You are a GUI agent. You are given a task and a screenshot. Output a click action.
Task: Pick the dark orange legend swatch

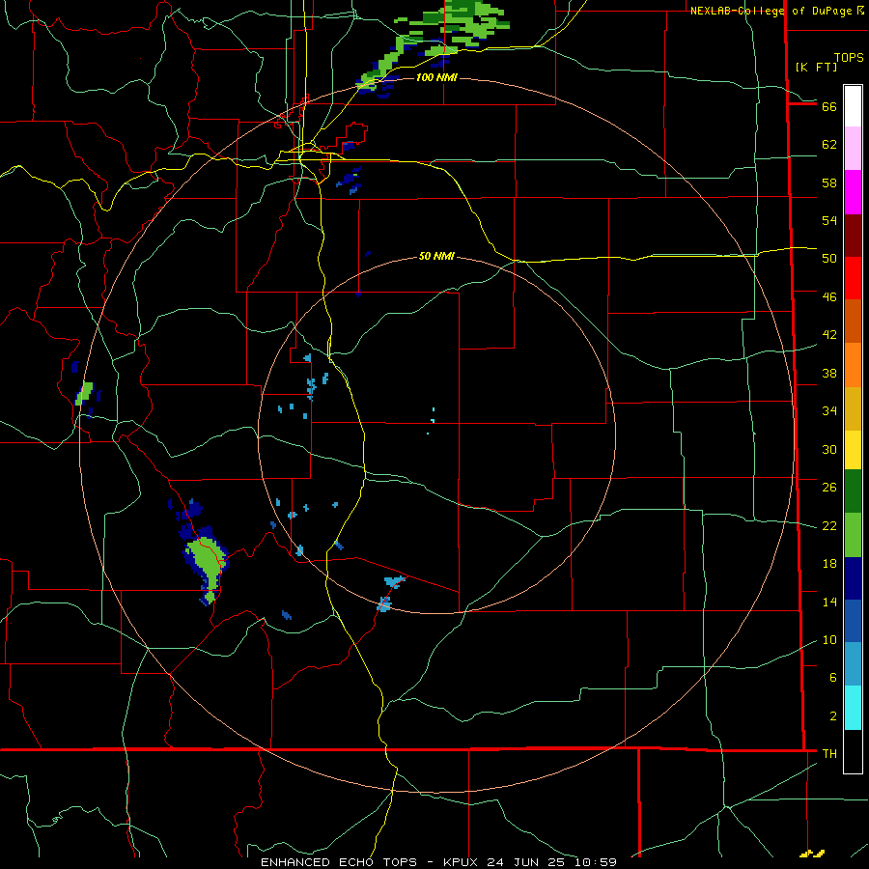point(853,322)
